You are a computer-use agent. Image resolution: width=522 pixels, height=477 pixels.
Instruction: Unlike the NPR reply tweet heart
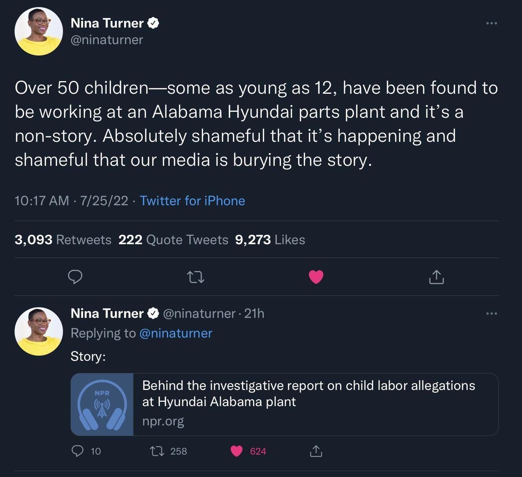tap(237, 451)
